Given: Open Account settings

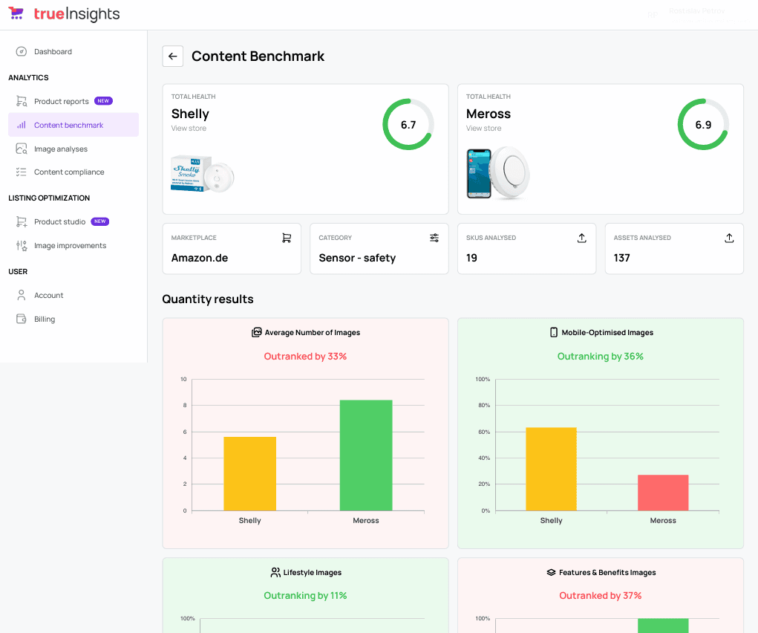Looking at the screenshot, I should coord(73,295).
